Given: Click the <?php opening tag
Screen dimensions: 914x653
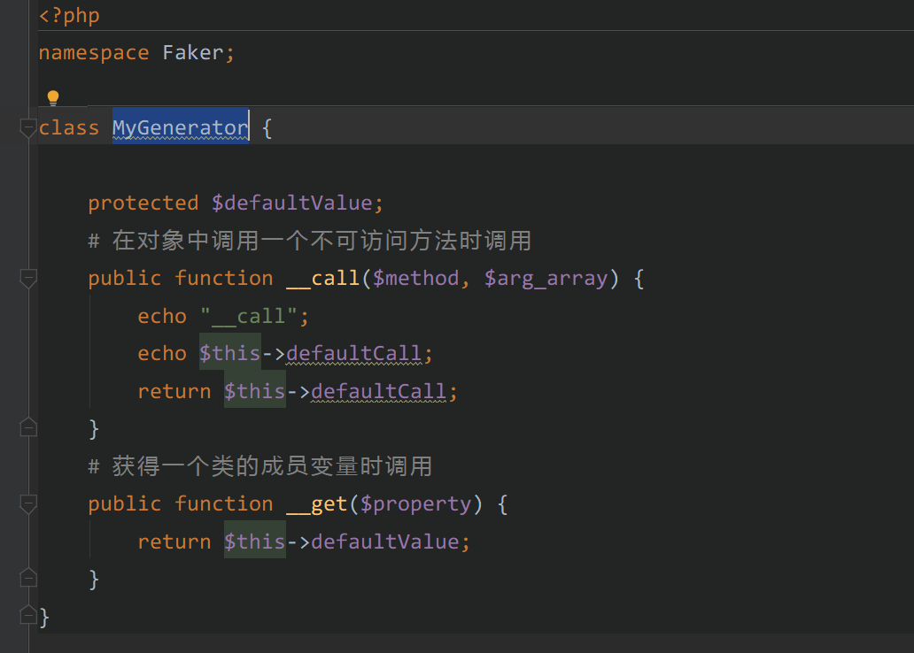Looking at the screenshot, I should pyautogui.click(x=69, y=16).
